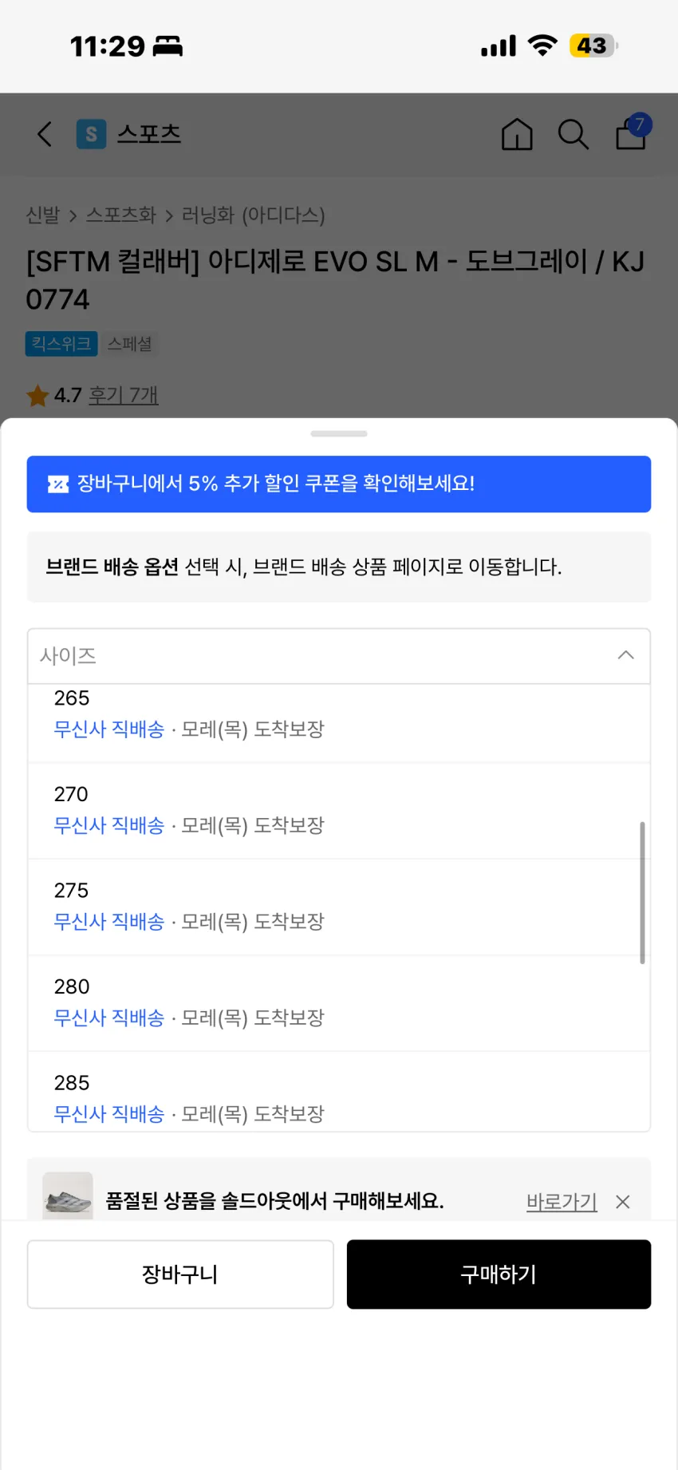Image resolution: width=678 pixels, height=1470 pixels.
Task: Tap the 11:29 clock in status bar
Action: point(108,45)
